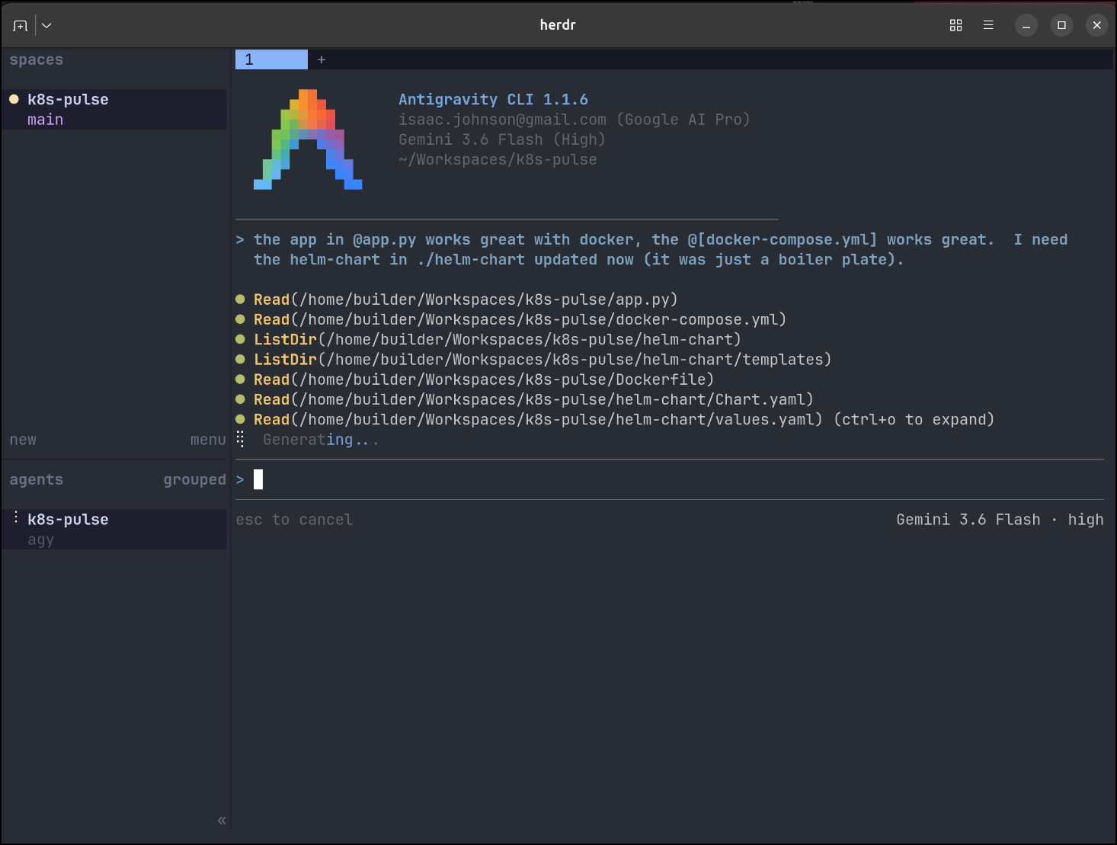
Task: Click the new tab icon in titlebar
Action: coord(21,25)
